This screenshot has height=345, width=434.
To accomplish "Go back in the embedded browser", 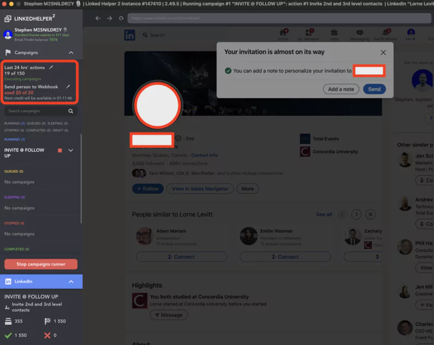I will tap(98, 18).
